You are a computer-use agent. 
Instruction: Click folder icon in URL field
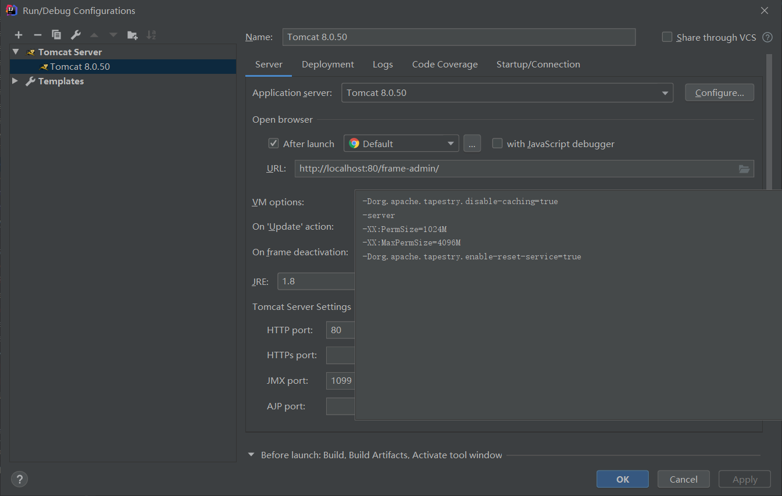(744, 169)
